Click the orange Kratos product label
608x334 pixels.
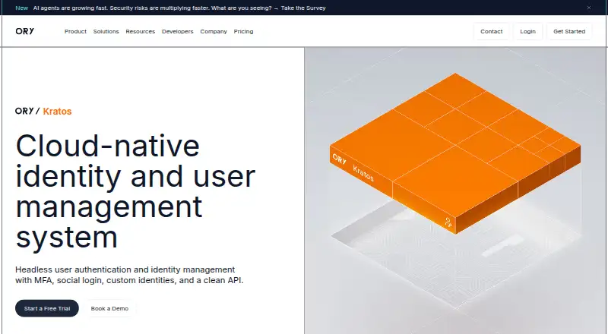coord(58,111)
